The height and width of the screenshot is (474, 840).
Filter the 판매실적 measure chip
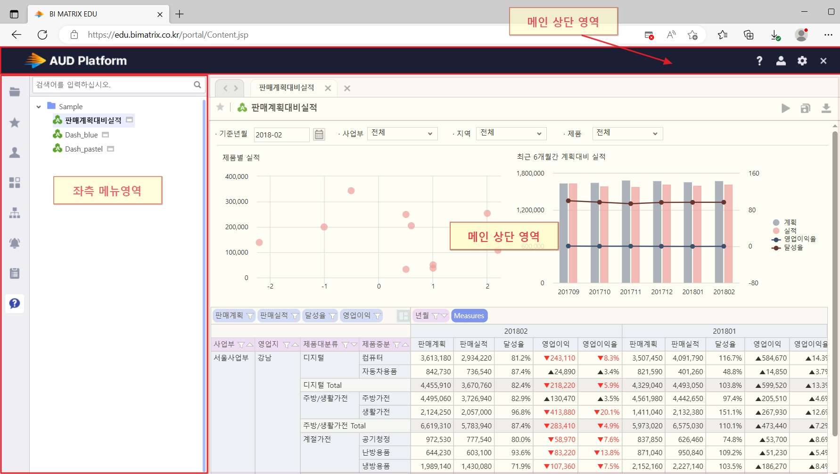(295, 316)
